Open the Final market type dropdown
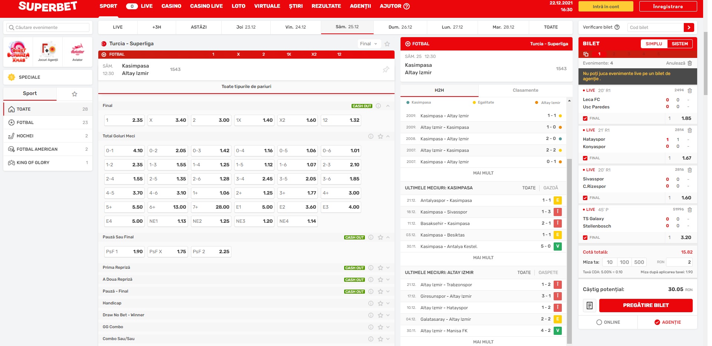Viewport: 712px width, 346px height. pos(369,44)
